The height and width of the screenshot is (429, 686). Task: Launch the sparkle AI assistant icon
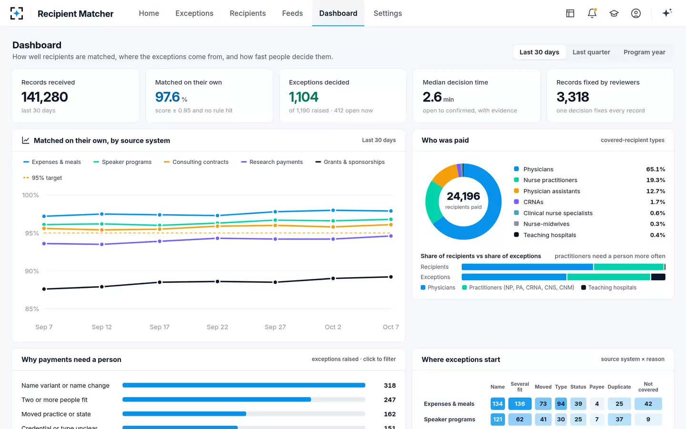[x=667, y=13]
